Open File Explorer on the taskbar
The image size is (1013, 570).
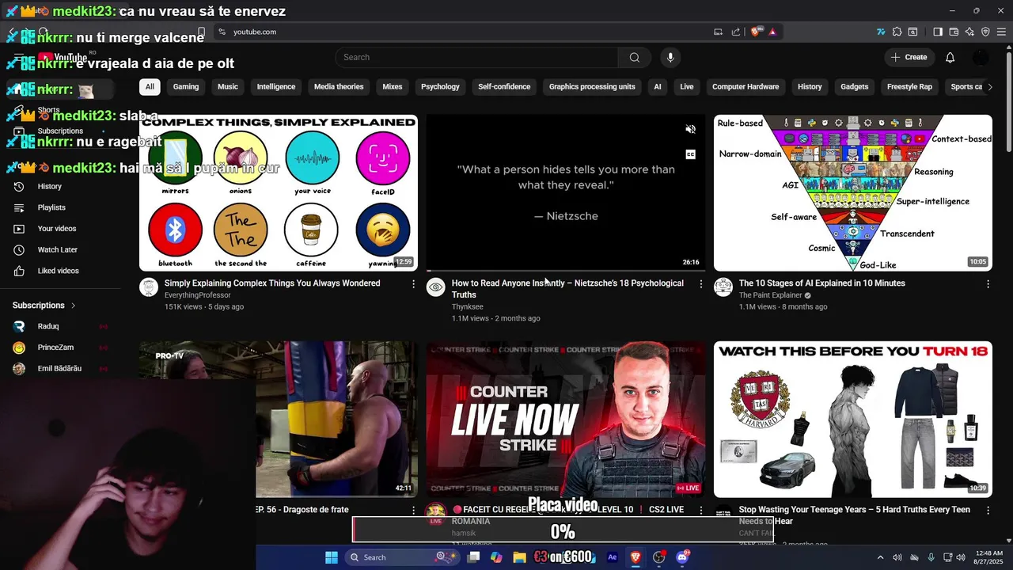pyautogui.click(x=519, y=557)
